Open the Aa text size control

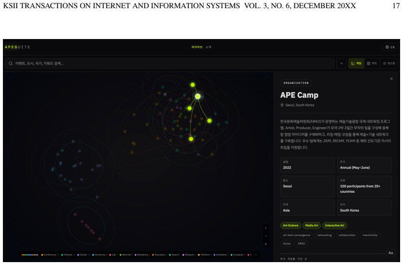(x=390, y=253)
